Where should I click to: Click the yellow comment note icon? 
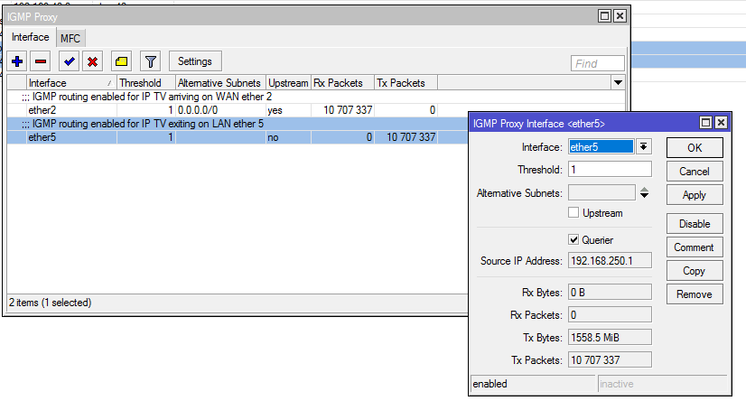click(x=121, y=61)
